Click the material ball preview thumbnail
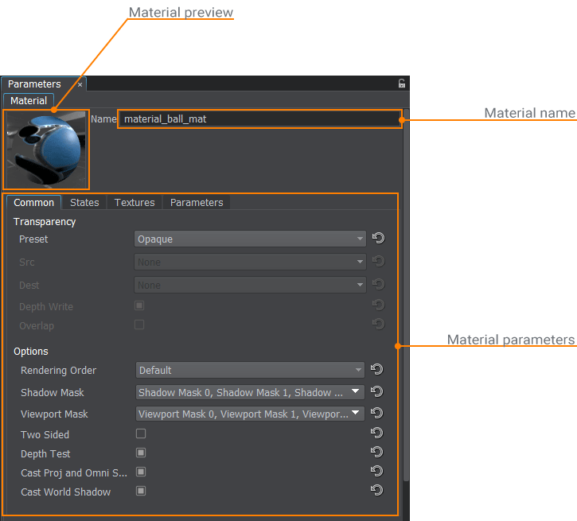The width and height of the screenshot is (577, 521). click(x=47, y=149)
